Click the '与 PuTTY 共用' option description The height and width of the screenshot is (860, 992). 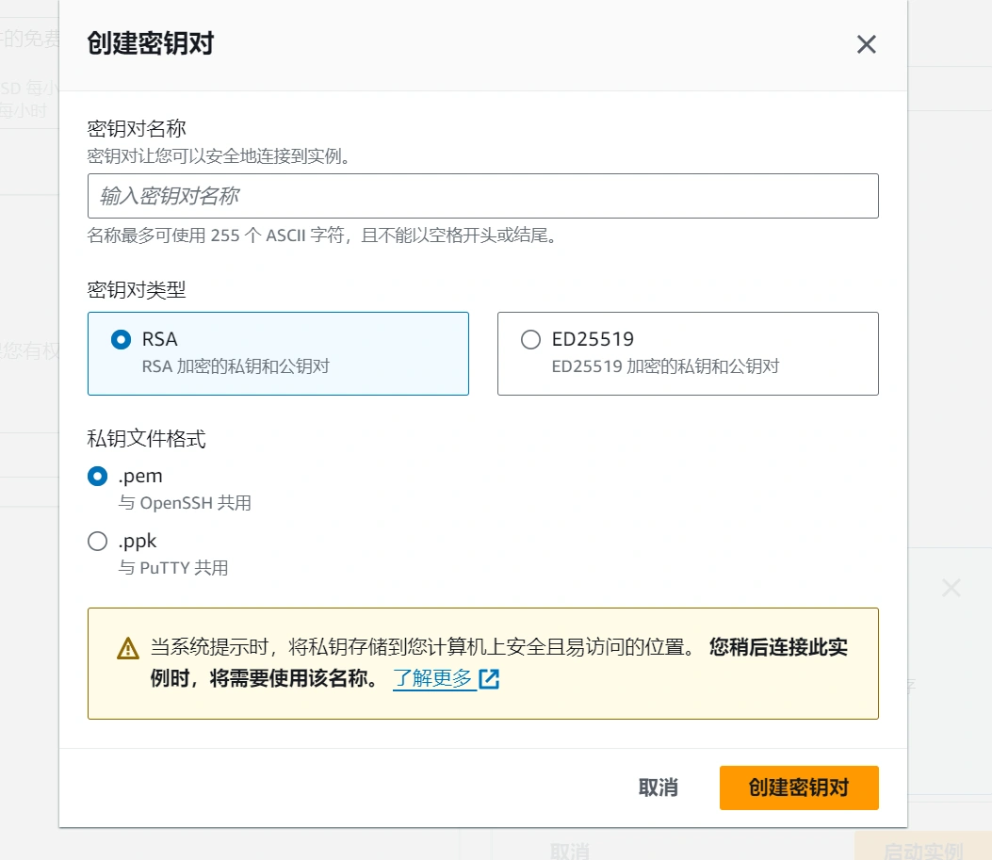[173, 568]
